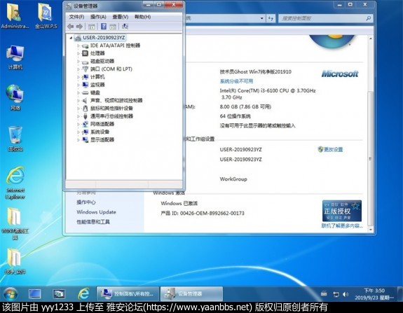Click the volume speaker tray icon
Image resolution: width=403 pixels, height=313 pixels.
[x=346, y=294]
